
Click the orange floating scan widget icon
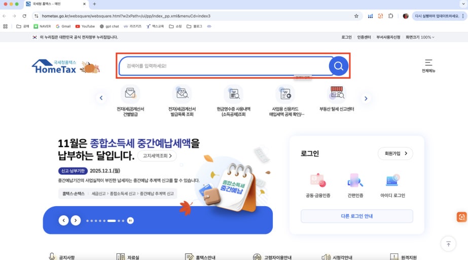point(462,217)
